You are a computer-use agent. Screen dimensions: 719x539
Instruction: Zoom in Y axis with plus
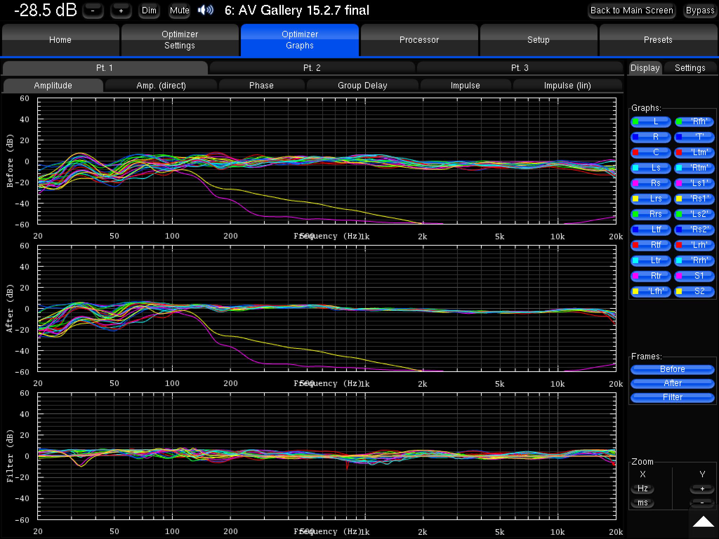[702, 488]
